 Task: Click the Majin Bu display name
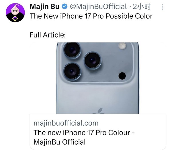44,7
